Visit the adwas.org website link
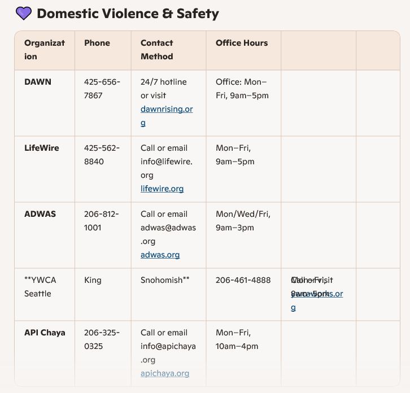410x393 pixels. click(160, 255)
